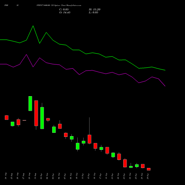Click the "03 Sep" date axis label
Image resolution: width=185 pixels, height=185 pixels.
coord(53,176)
